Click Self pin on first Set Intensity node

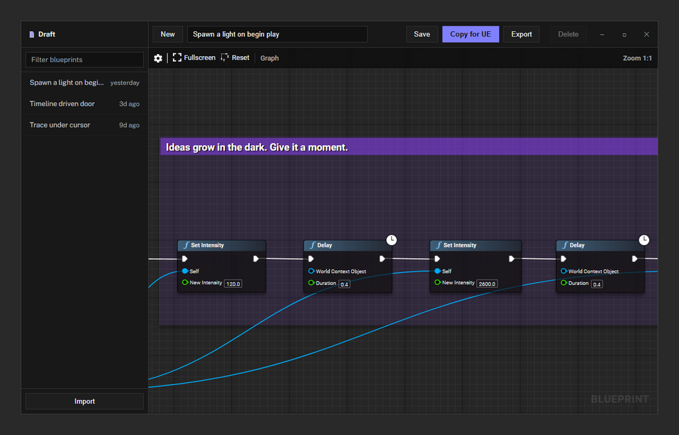185,271
